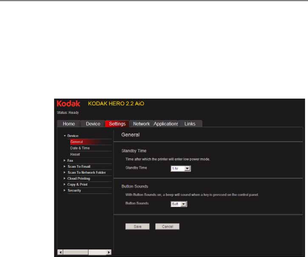Click the Status: Ready text
This screenshot has height=257, width=308.
[68, 113]
